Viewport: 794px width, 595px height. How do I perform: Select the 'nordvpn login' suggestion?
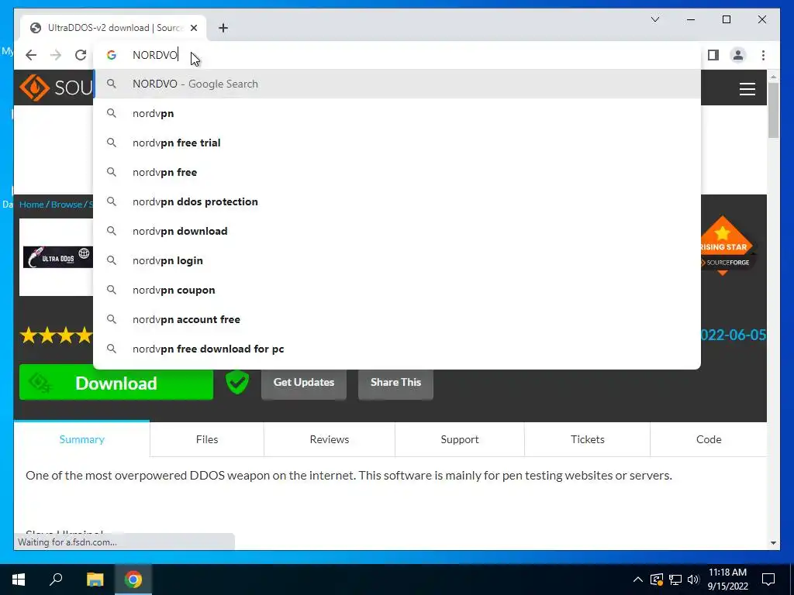pyautogui.click(x=397, y=260)
